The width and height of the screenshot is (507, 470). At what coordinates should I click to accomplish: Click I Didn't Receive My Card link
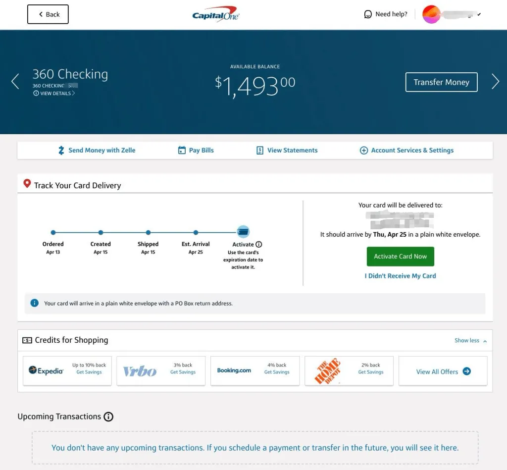pyautogui.click(x=400, y=276)
